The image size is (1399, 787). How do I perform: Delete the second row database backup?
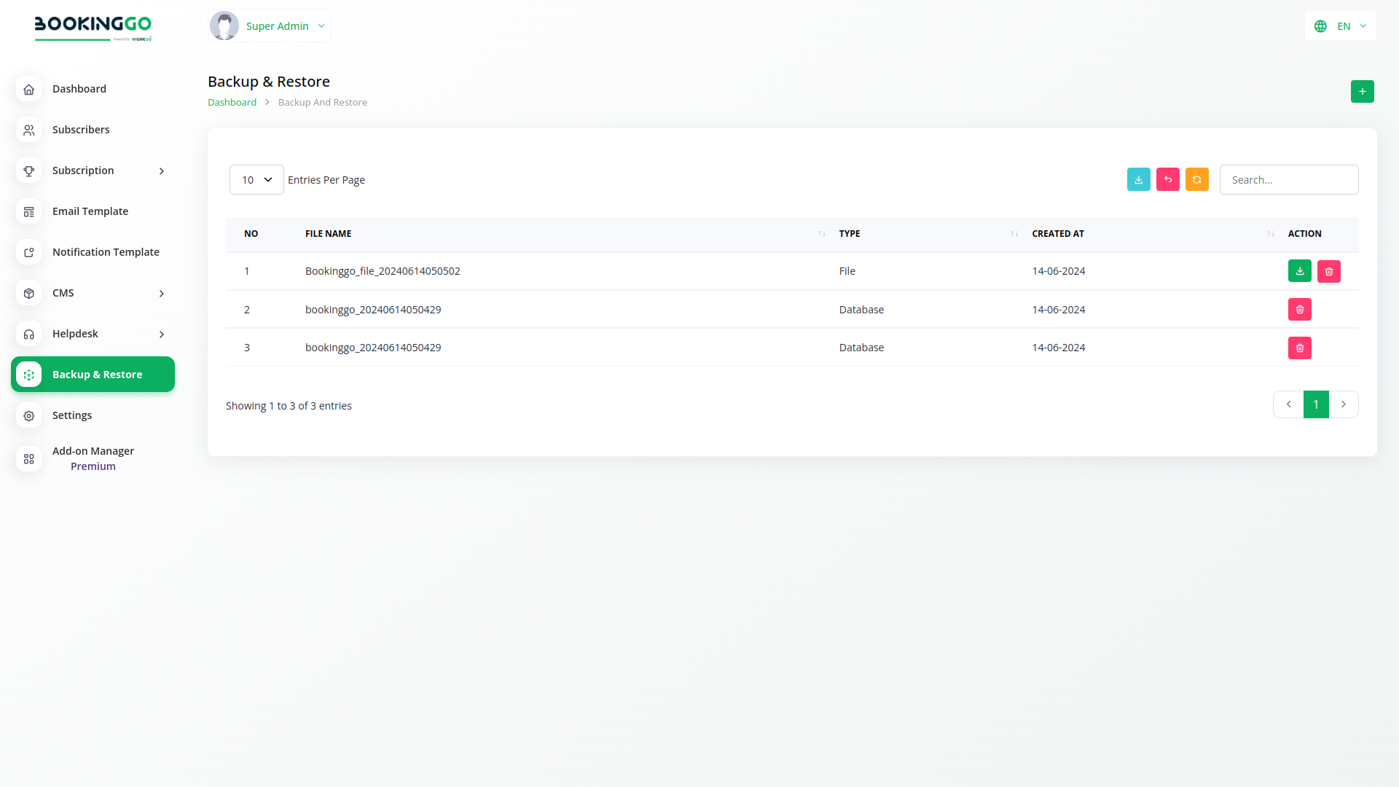tap(1299, 310)
